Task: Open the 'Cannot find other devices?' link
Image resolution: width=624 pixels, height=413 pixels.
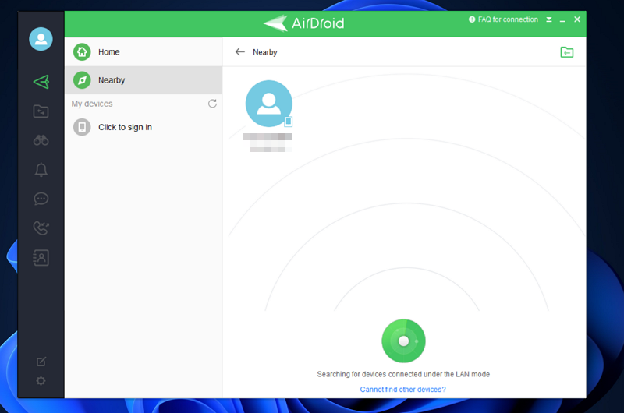Action: [402, 389]
